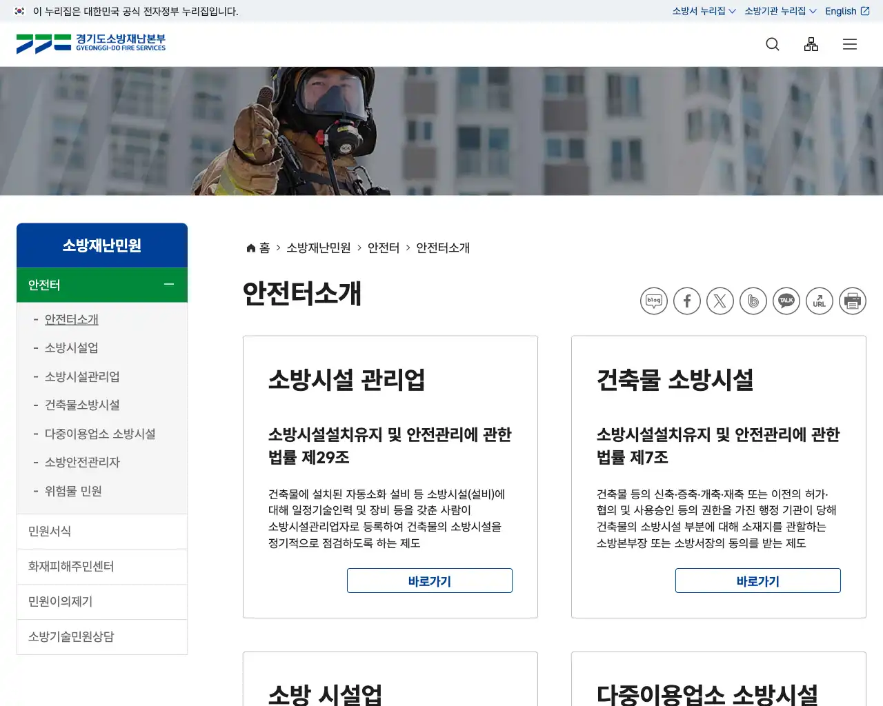Open 민원서식 sidebar menu

[x=102, y=532]
